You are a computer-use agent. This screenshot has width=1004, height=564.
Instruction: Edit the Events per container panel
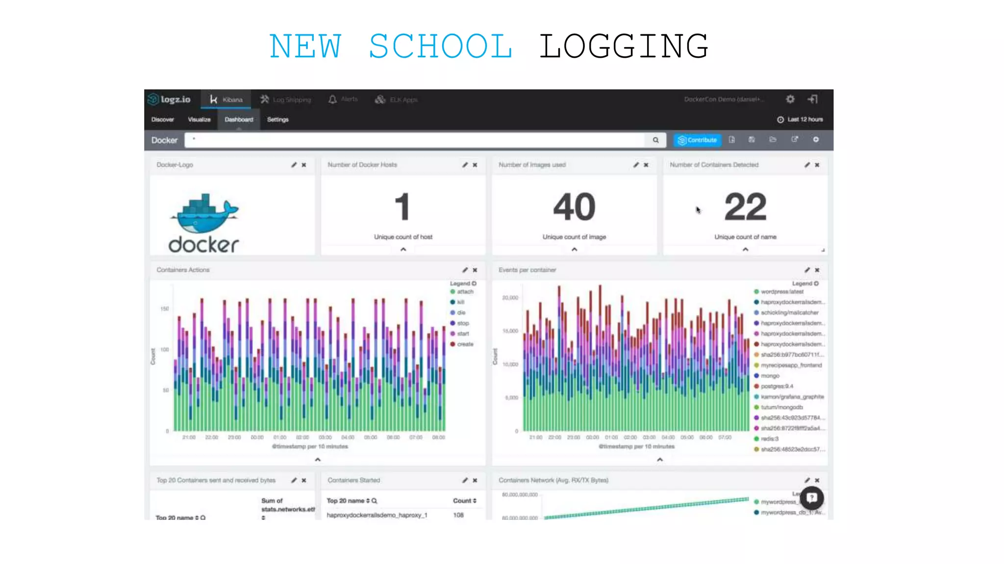click(x=807, y=270)
